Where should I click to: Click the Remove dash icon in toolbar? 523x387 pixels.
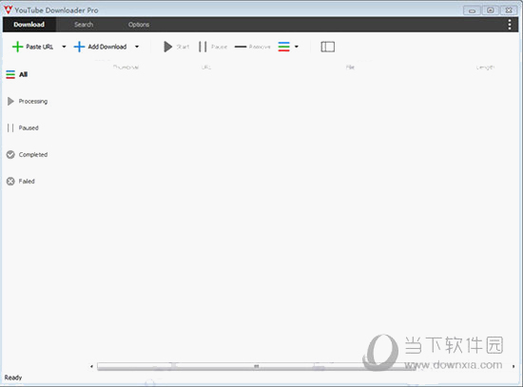241,47
